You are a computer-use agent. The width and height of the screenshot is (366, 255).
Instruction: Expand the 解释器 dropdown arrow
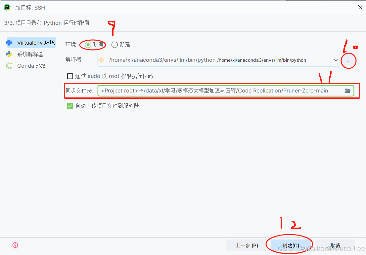coord(336,60)
